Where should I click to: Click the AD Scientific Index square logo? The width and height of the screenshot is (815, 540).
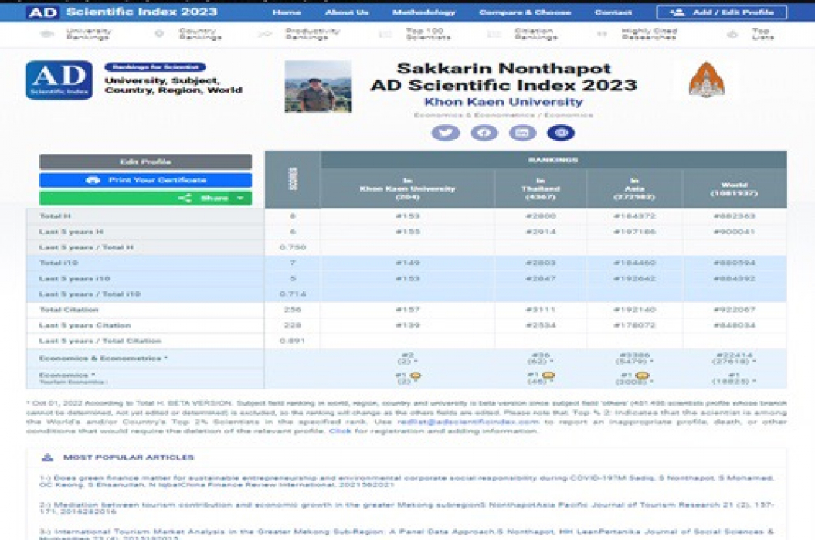coord(59,80)
